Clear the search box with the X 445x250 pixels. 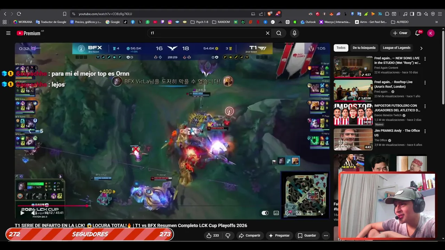pos(268,33)
